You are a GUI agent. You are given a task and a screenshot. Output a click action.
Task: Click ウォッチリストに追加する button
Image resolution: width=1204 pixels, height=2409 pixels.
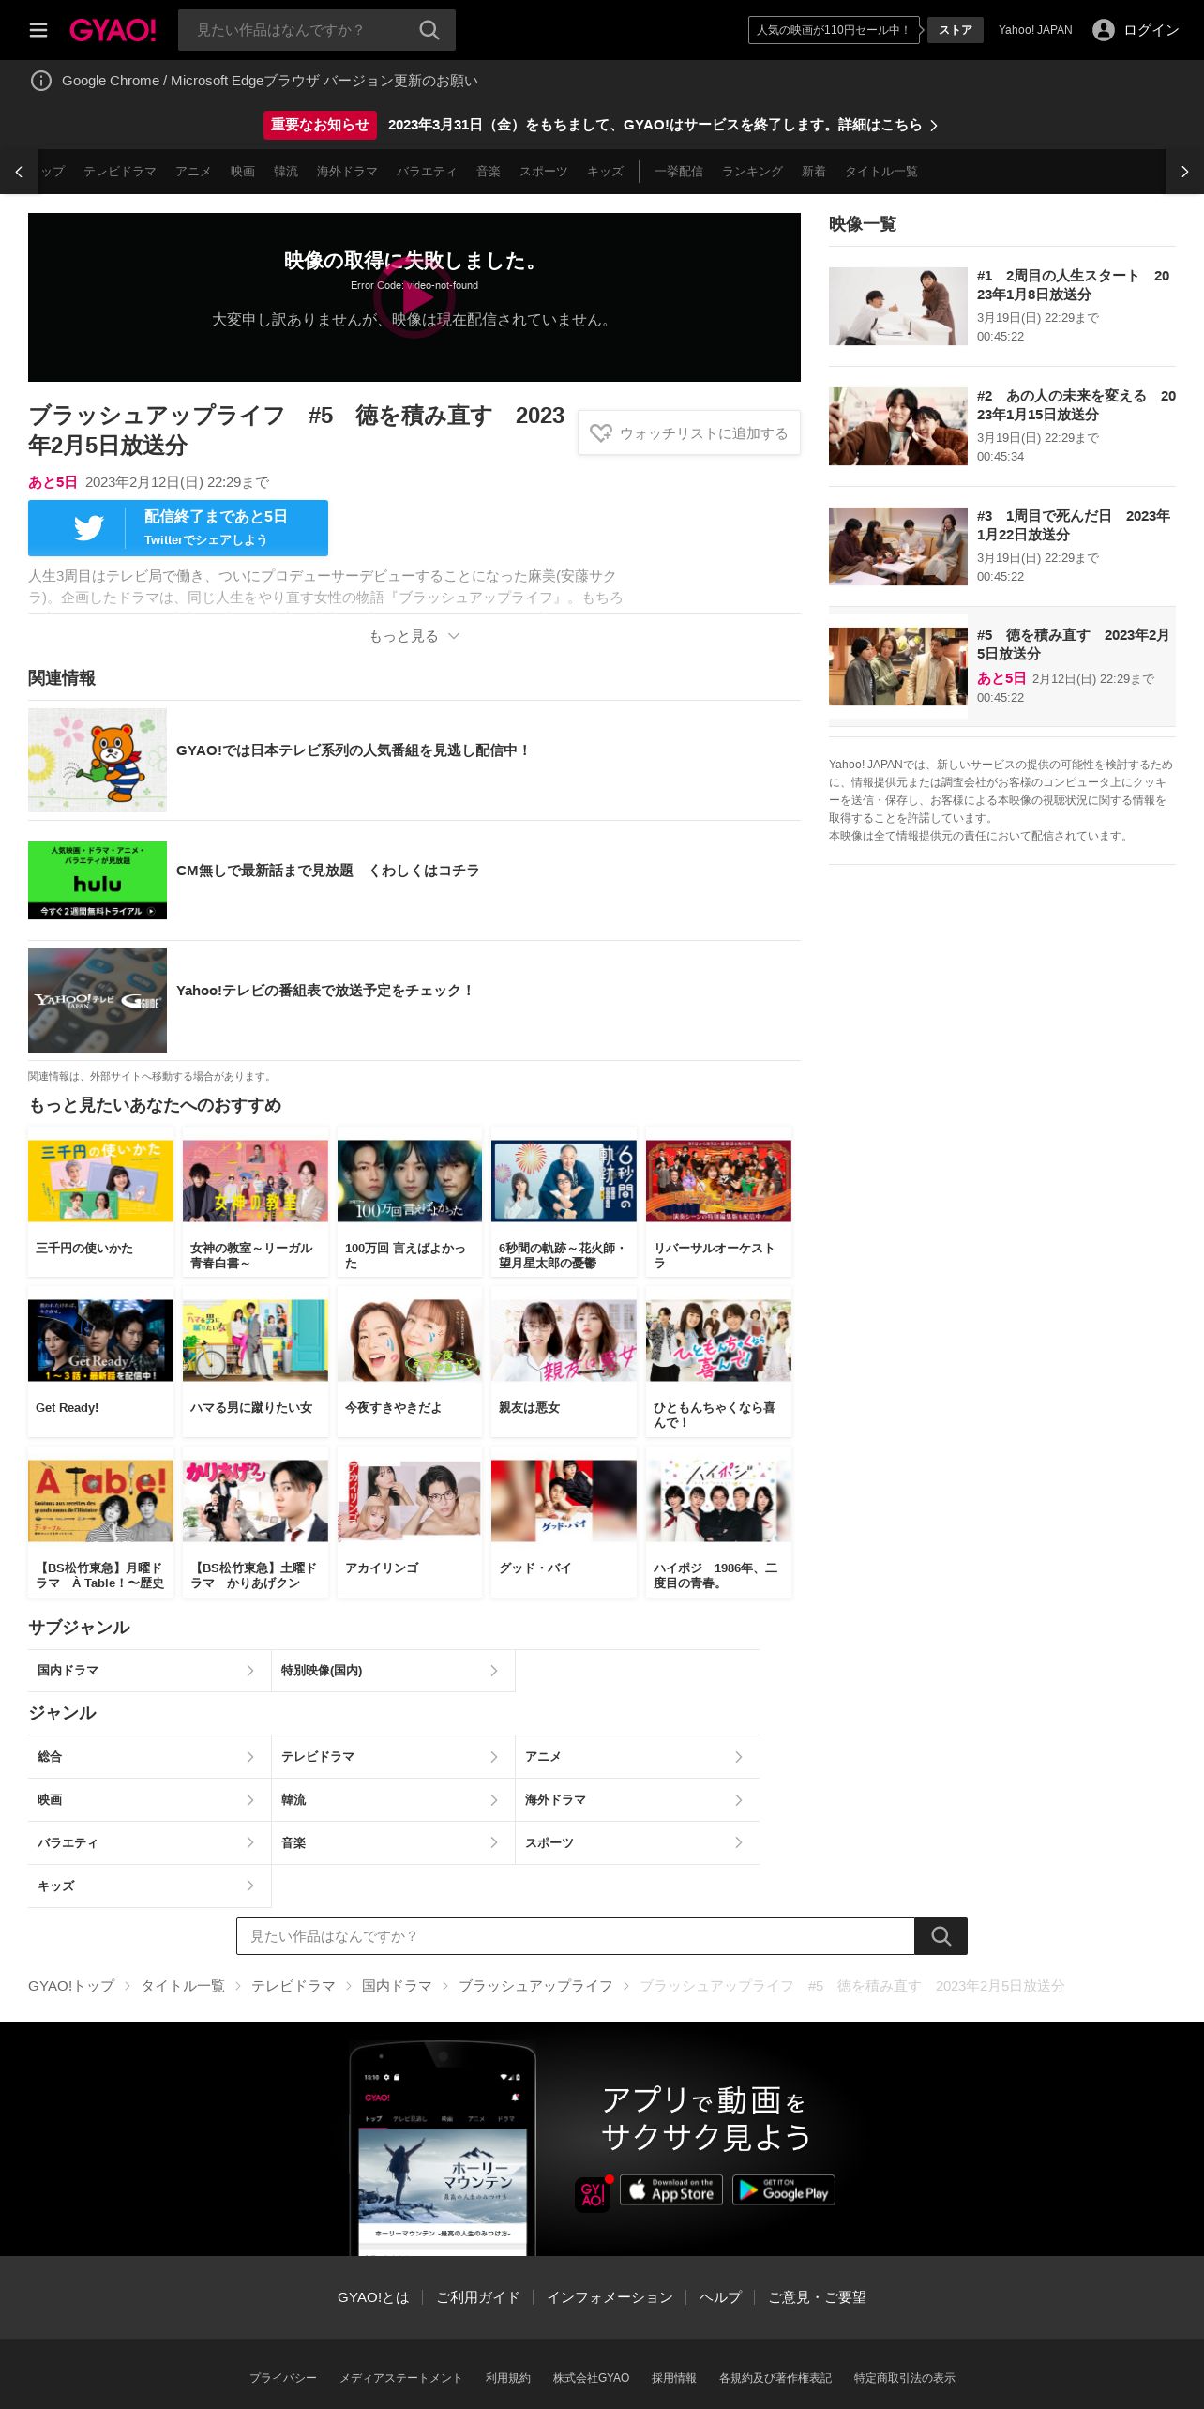(689, 433)
